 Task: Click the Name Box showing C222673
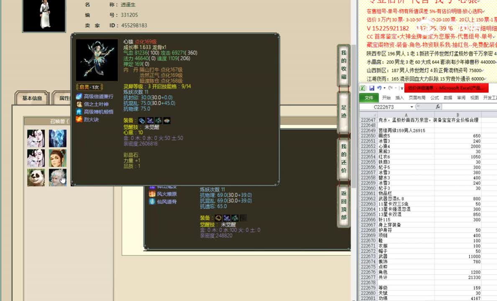[x=384, y=107]
